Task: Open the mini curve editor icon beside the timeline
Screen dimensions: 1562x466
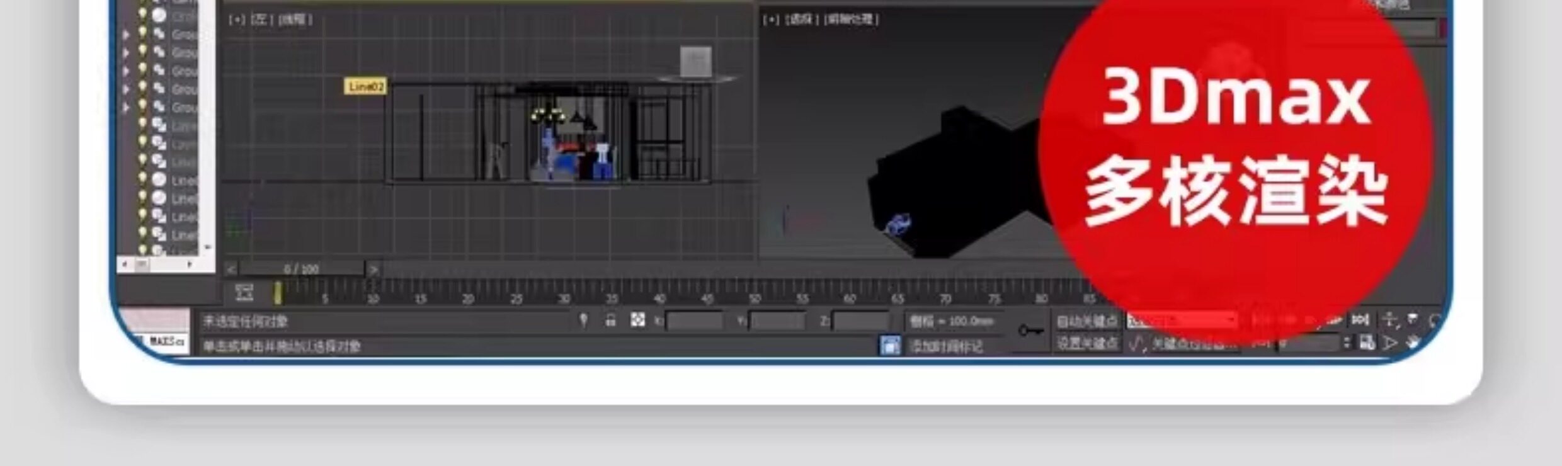Action: (244, 293)
